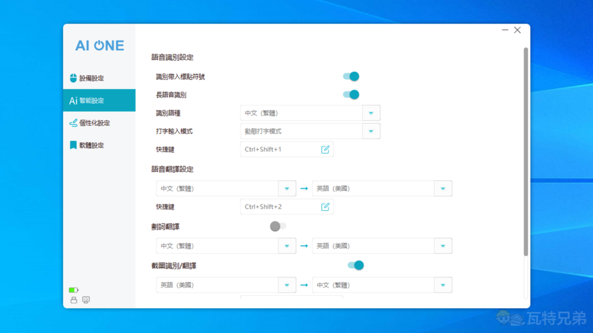Screen dimensions: 593x333
Task: Switch to the 軟體設定 sidebar tab
Action: pyautogui.click(x=99, y=145)
